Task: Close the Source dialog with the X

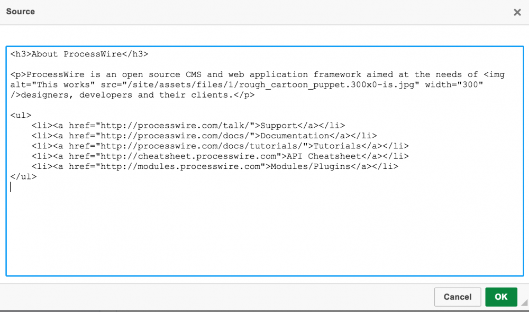Action: tap(517, 13)
